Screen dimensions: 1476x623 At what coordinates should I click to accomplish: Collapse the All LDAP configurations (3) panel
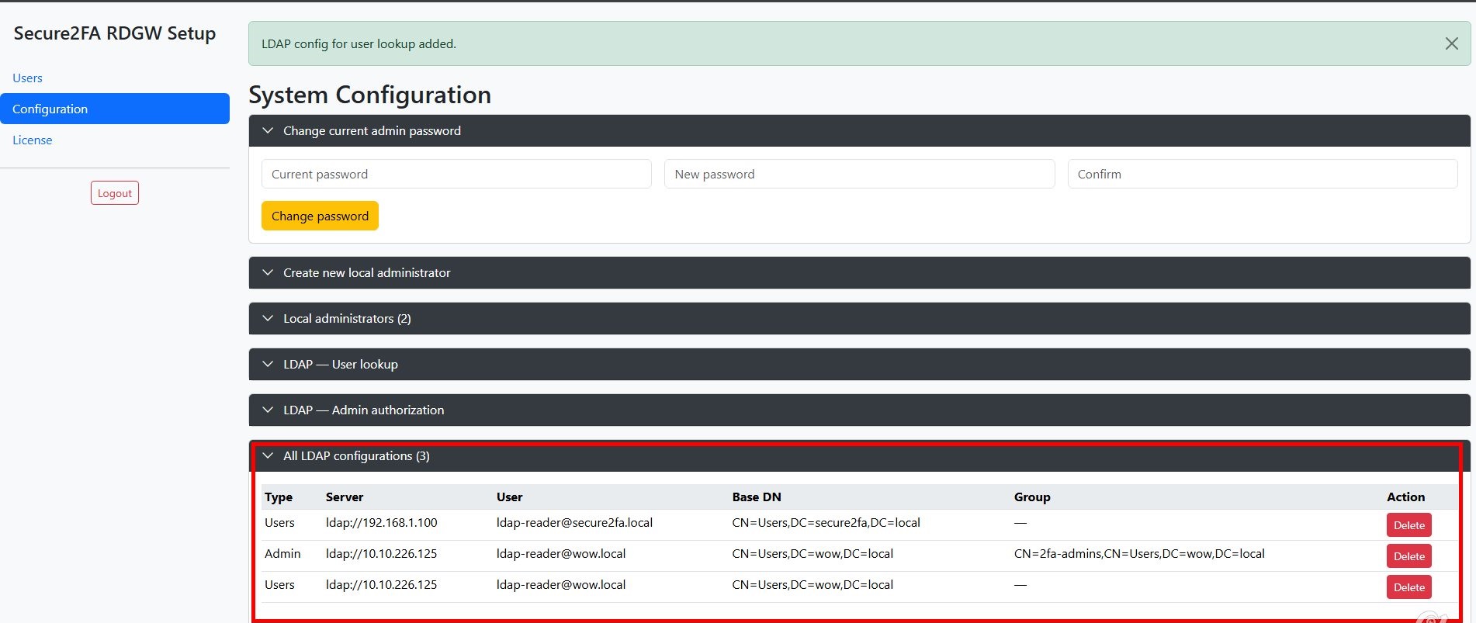pyautogui.click(x=356, y=456)
